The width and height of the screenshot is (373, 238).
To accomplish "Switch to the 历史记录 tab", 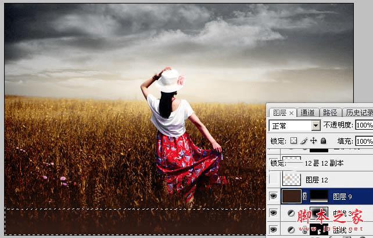I will [358, 112].
